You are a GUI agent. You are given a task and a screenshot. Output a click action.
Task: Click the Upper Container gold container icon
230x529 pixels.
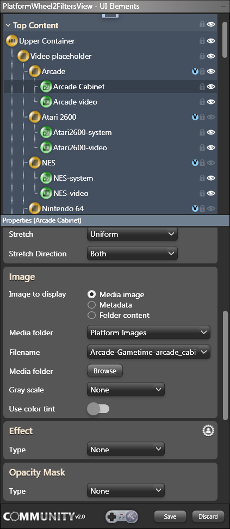[12, 41]
